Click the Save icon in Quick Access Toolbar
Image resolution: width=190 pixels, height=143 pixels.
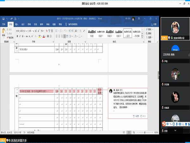tap(3, 18)
